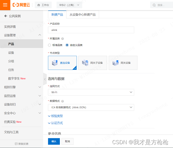173x148 pixels.
Task: Collapse sidebar with the left-arrow handle
Action: 45,79
